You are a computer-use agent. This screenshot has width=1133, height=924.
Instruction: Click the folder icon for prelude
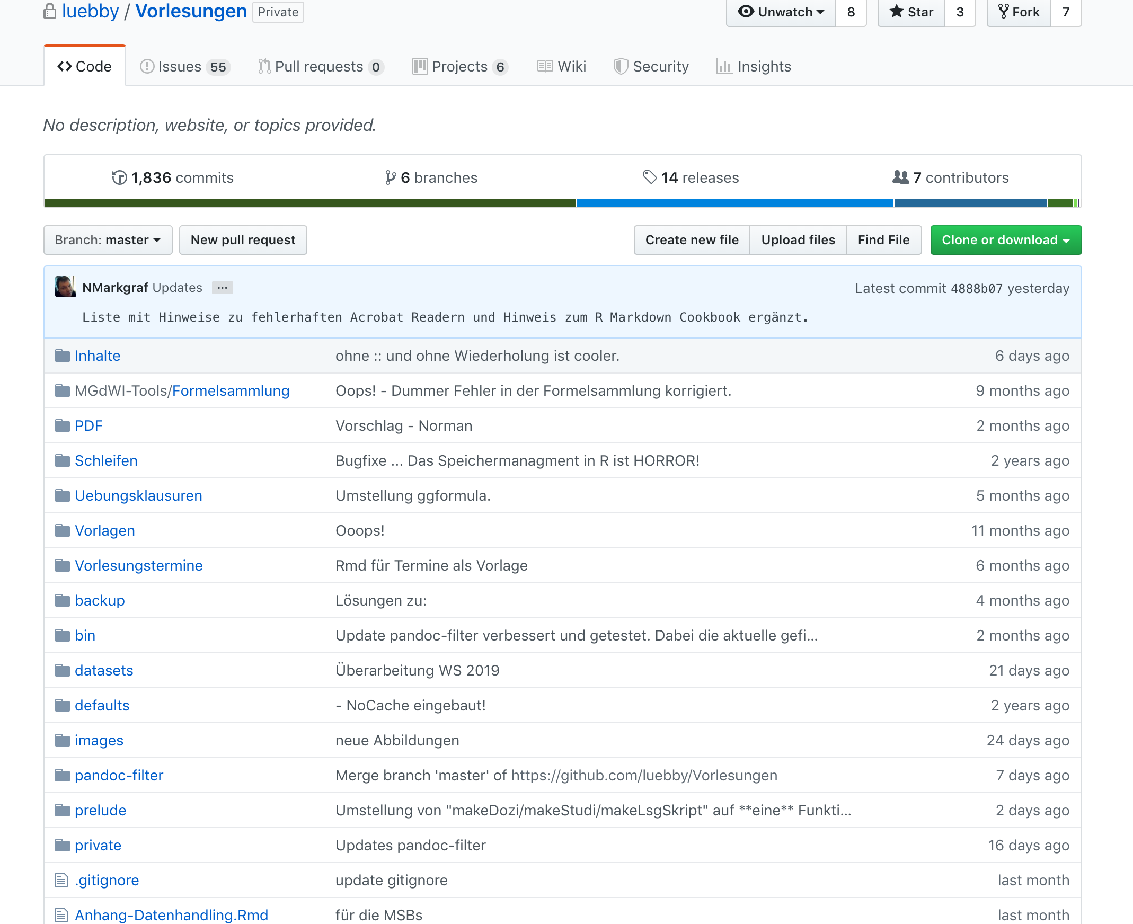tap(63, 810)
